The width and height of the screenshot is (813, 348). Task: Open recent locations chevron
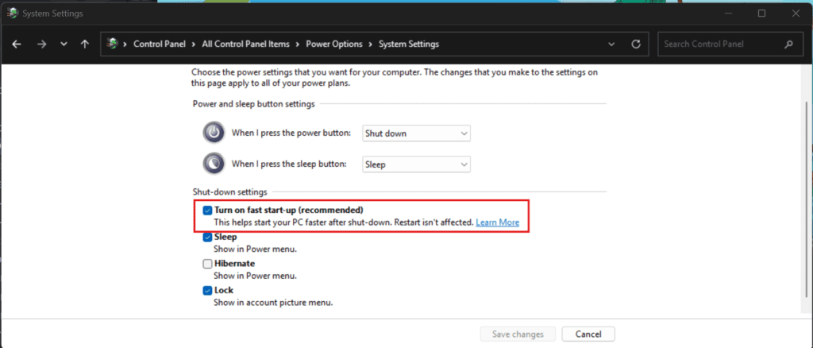coord(64,44)
